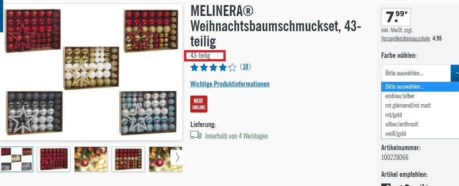The width and height of the screenshot is (459, 186).
Task: Open 'Wichtige Produktinformationen' link
Action: pyautogui.click(x=230, y=84)
